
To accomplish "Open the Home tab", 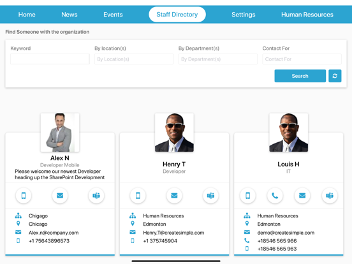I will click(27, 15).
